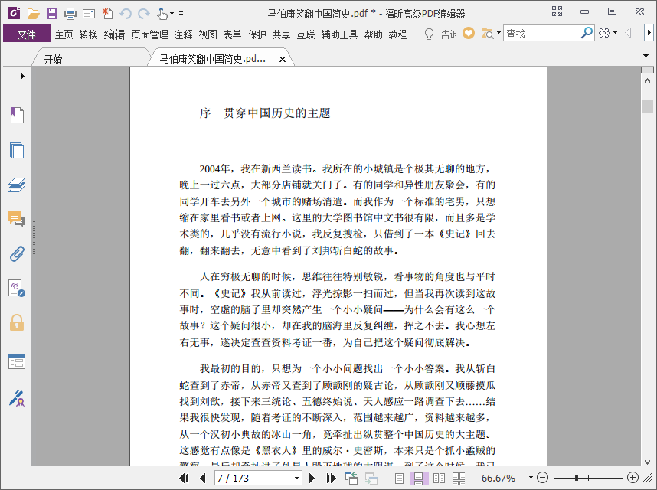This screenshot has height=490, width=657.
Task: Select the hand touch mode icon
Action: tap(162, 14)
